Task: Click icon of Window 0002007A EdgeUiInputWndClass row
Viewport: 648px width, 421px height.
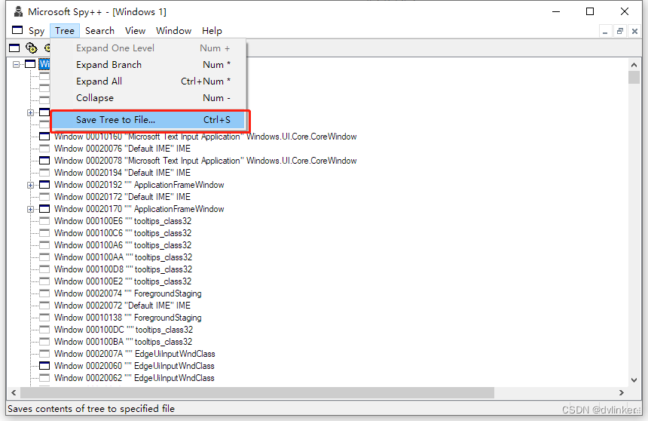Action: point(44,354)
